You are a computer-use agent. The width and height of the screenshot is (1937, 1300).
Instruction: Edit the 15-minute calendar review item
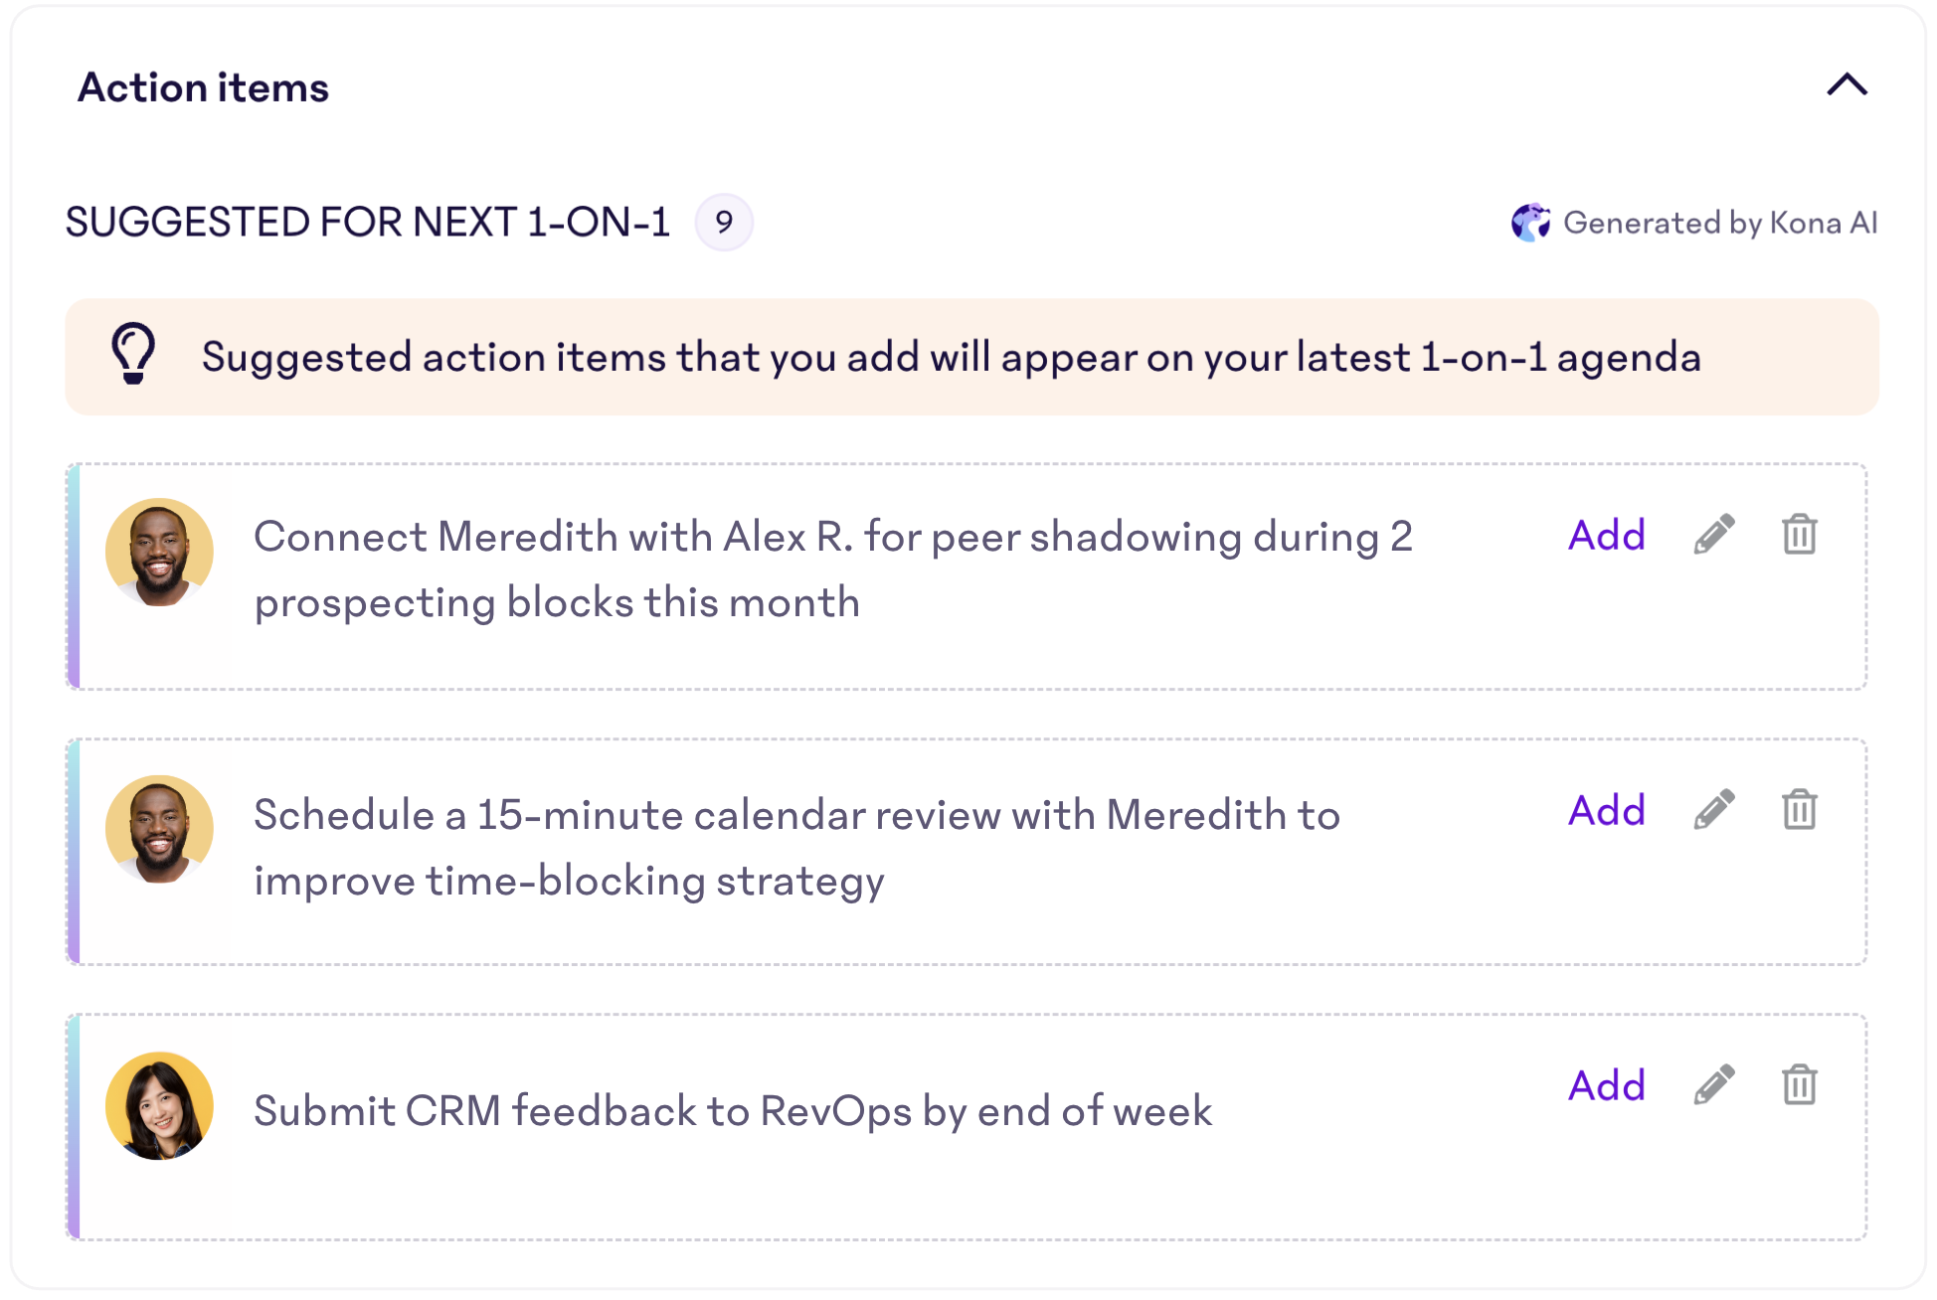pos(1714,810)
